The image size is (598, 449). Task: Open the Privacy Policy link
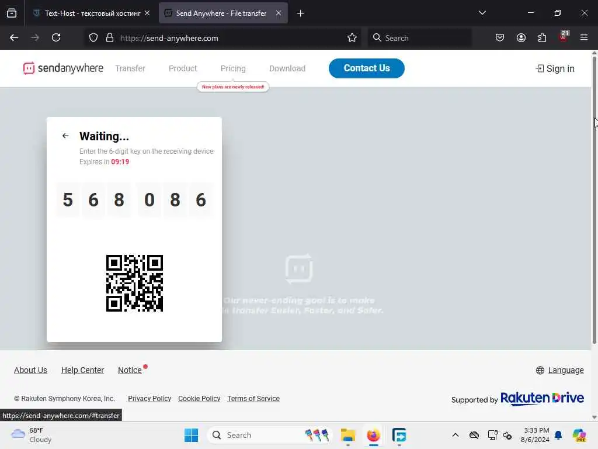click(149, 399)
